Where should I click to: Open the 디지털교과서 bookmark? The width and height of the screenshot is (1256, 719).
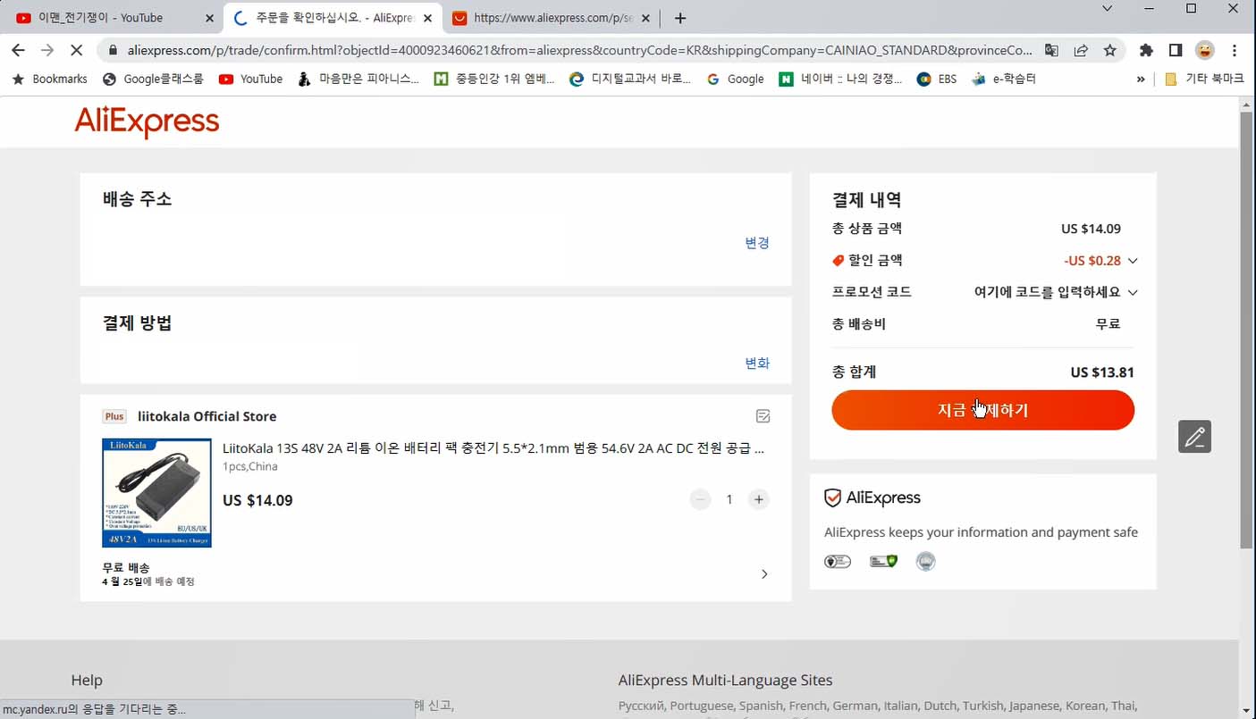(x=630, y=79)
